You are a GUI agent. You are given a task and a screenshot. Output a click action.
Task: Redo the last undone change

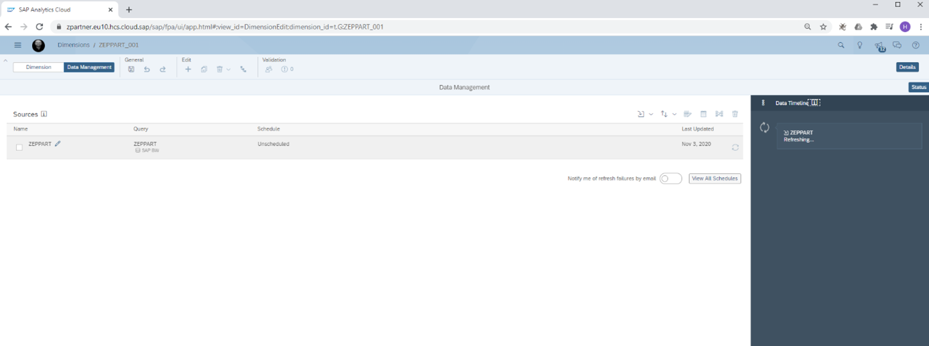pyautogui.click(x=162, y=69)
